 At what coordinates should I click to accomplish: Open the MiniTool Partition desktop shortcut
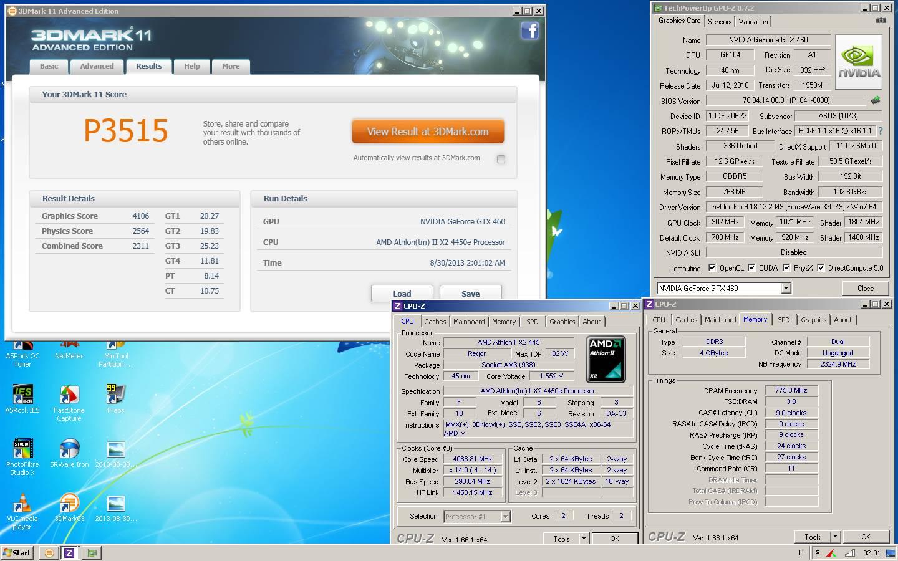115,353
